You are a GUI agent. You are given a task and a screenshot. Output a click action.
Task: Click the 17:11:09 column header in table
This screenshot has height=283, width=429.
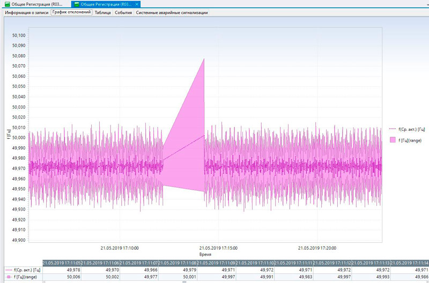(216, 263)
